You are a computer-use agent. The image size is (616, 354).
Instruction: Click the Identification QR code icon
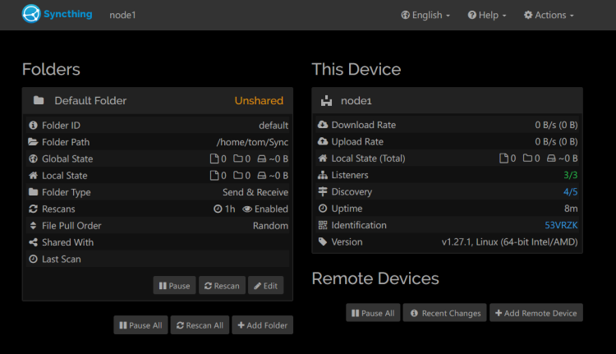click(x=323, y=225)
